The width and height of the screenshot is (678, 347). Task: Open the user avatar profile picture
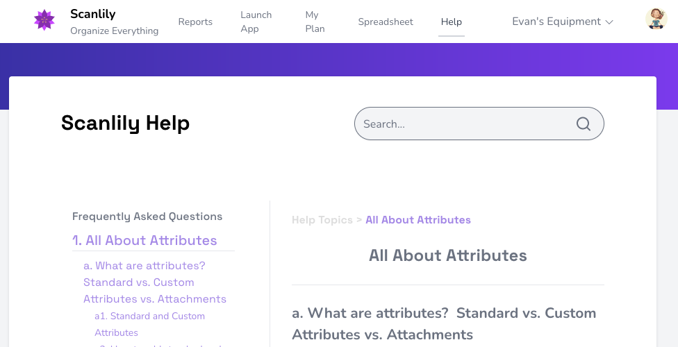[x=656, y=19]
